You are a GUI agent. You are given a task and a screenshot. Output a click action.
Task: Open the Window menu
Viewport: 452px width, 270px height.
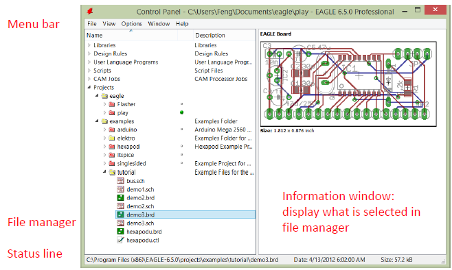159,24
